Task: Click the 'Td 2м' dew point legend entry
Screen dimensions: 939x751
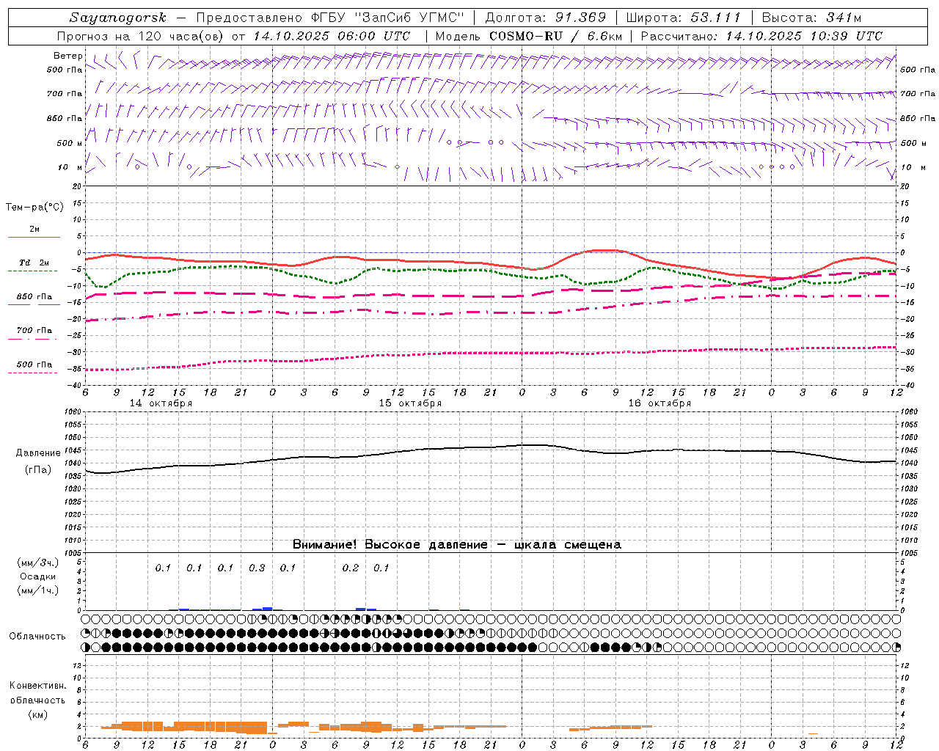Action: [x=34, y=263]
